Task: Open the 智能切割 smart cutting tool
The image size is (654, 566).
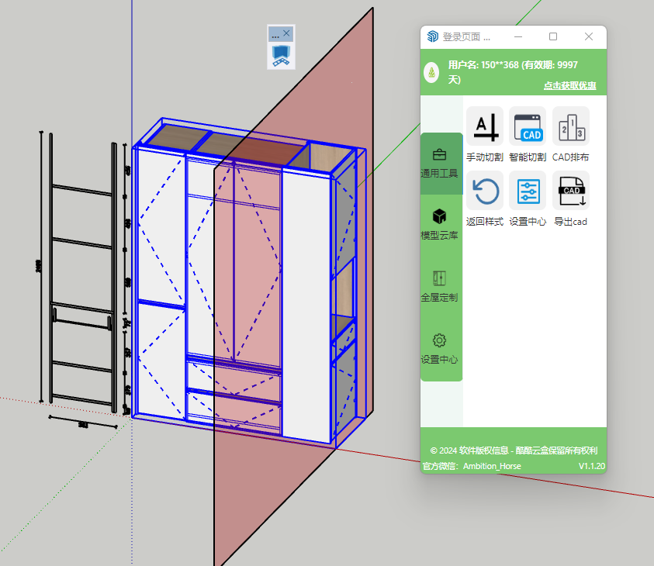Action: pos(528,126)
